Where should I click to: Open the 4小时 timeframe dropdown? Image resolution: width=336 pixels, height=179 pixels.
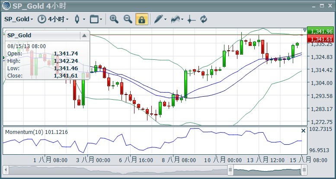(58, 19)
